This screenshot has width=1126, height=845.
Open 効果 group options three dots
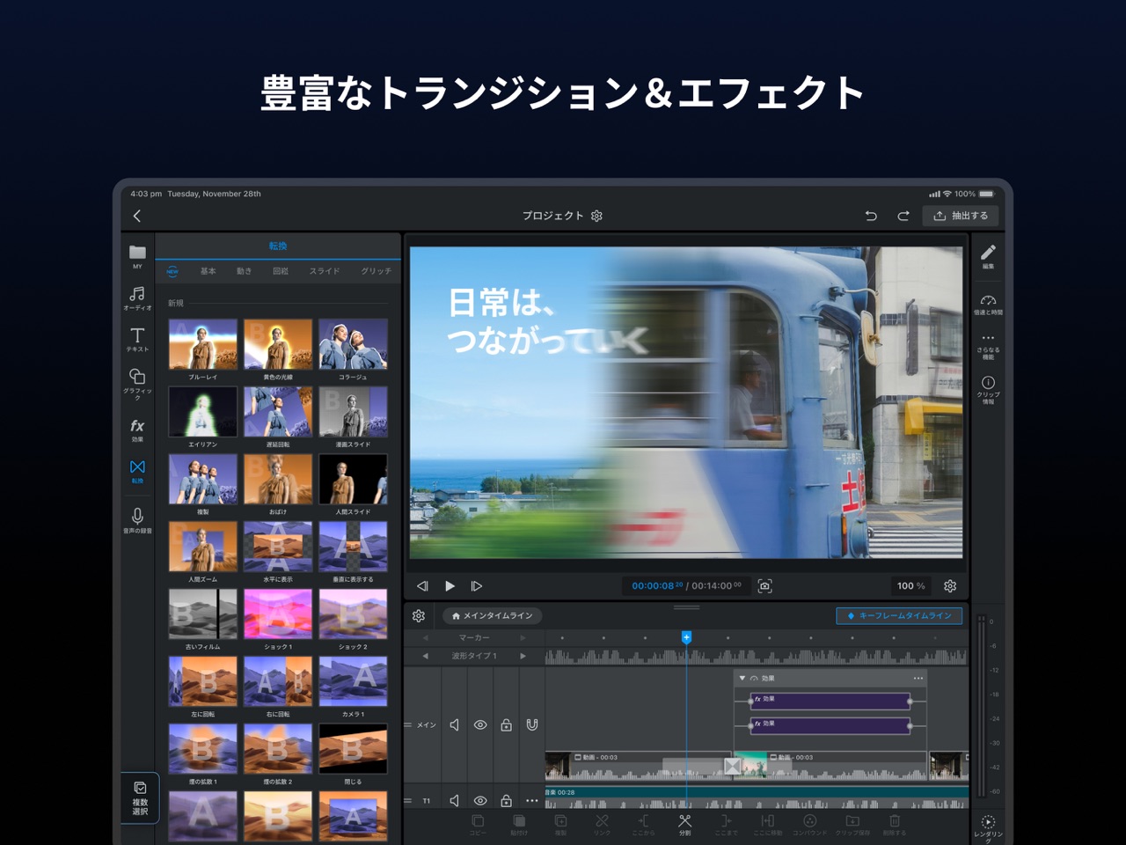click(918, 678)
